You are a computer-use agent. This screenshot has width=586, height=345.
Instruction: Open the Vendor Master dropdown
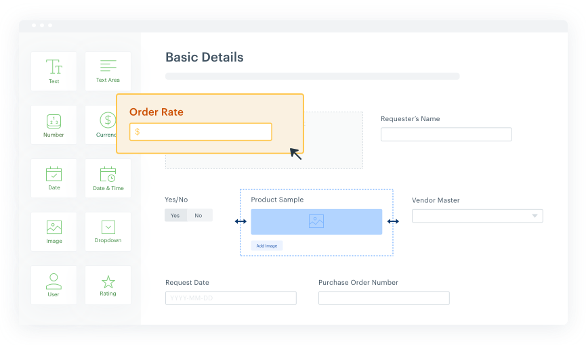(477, 216)
